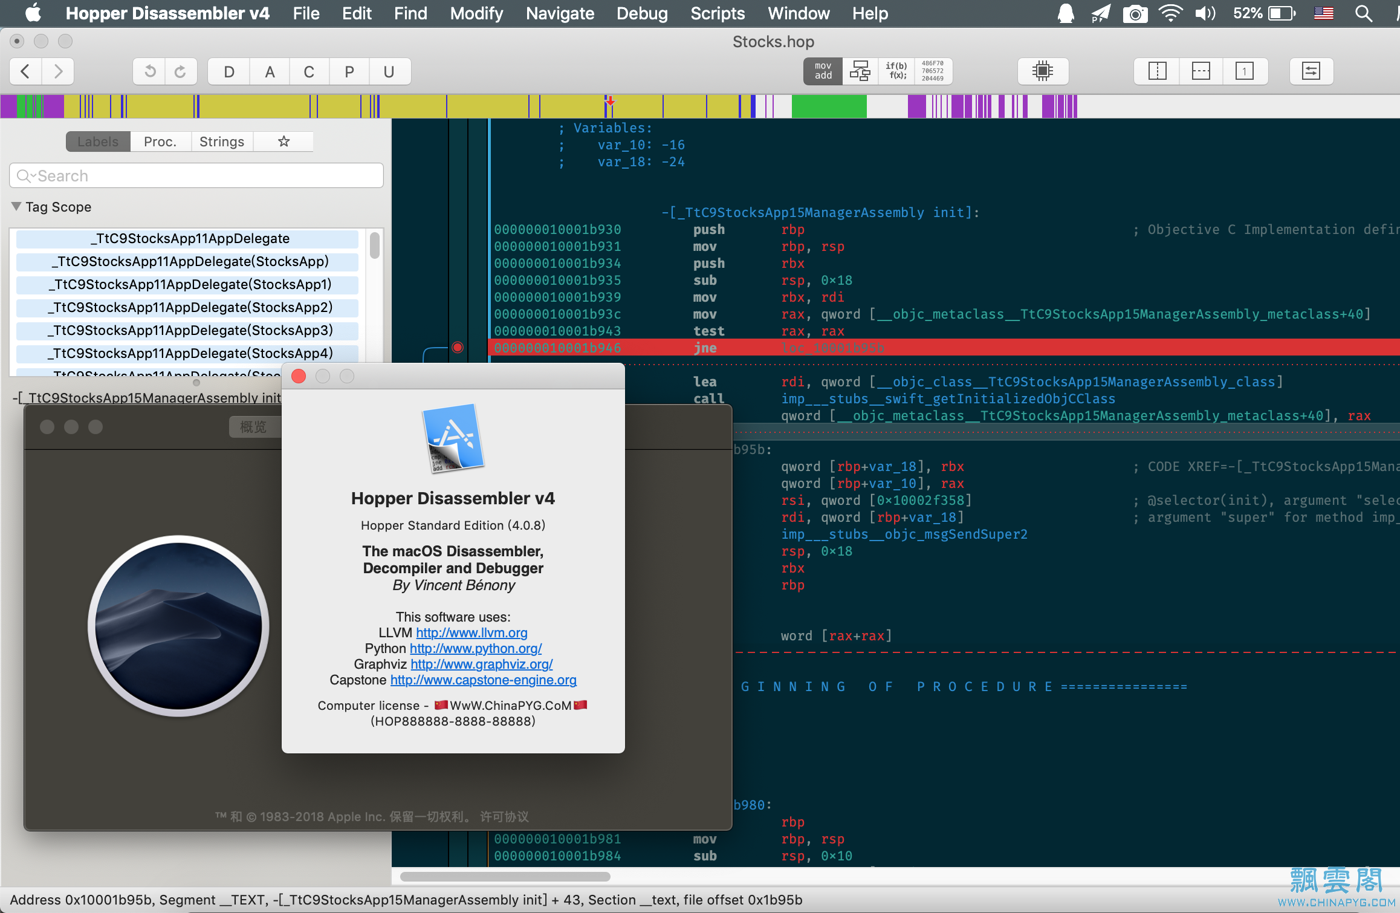Open the LLVM website link
1400x913 pixels.
coord(472,633)
